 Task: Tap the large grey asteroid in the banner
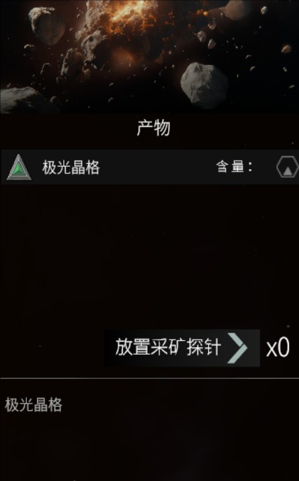(204, 85)
